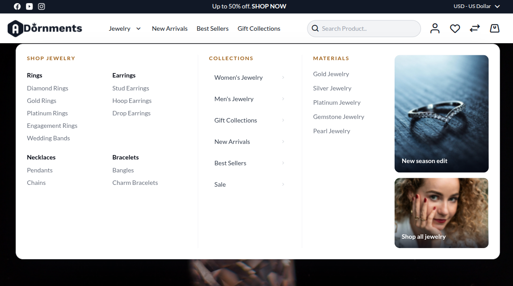Select Wedding Bands
The width and height of the screenshot is (513, 286).
(x=48, y=138)
